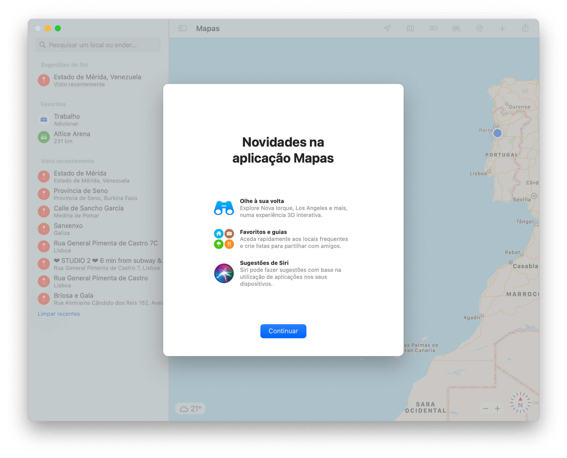This screenshot has width=567, height=458.
Task: Zoom in with the plus map button
Action: tap(497, 409)
